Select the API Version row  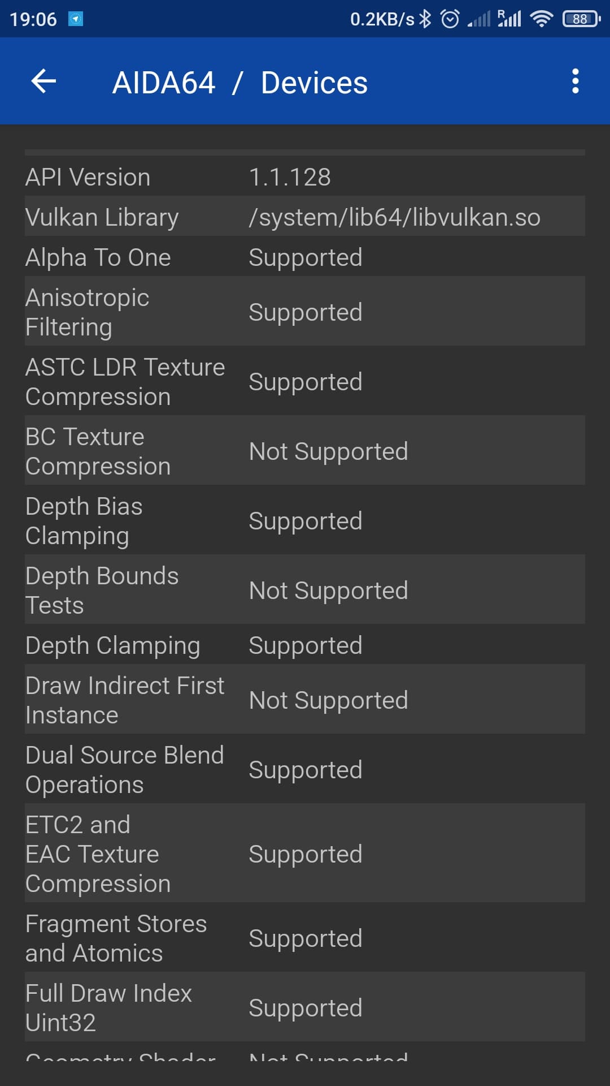point(305,177)
